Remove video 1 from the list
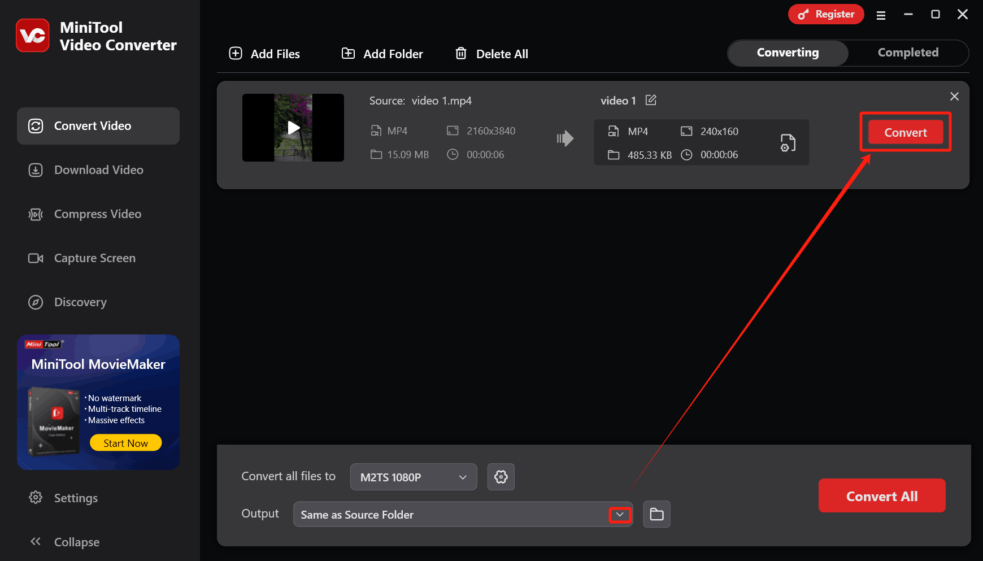 954,97
